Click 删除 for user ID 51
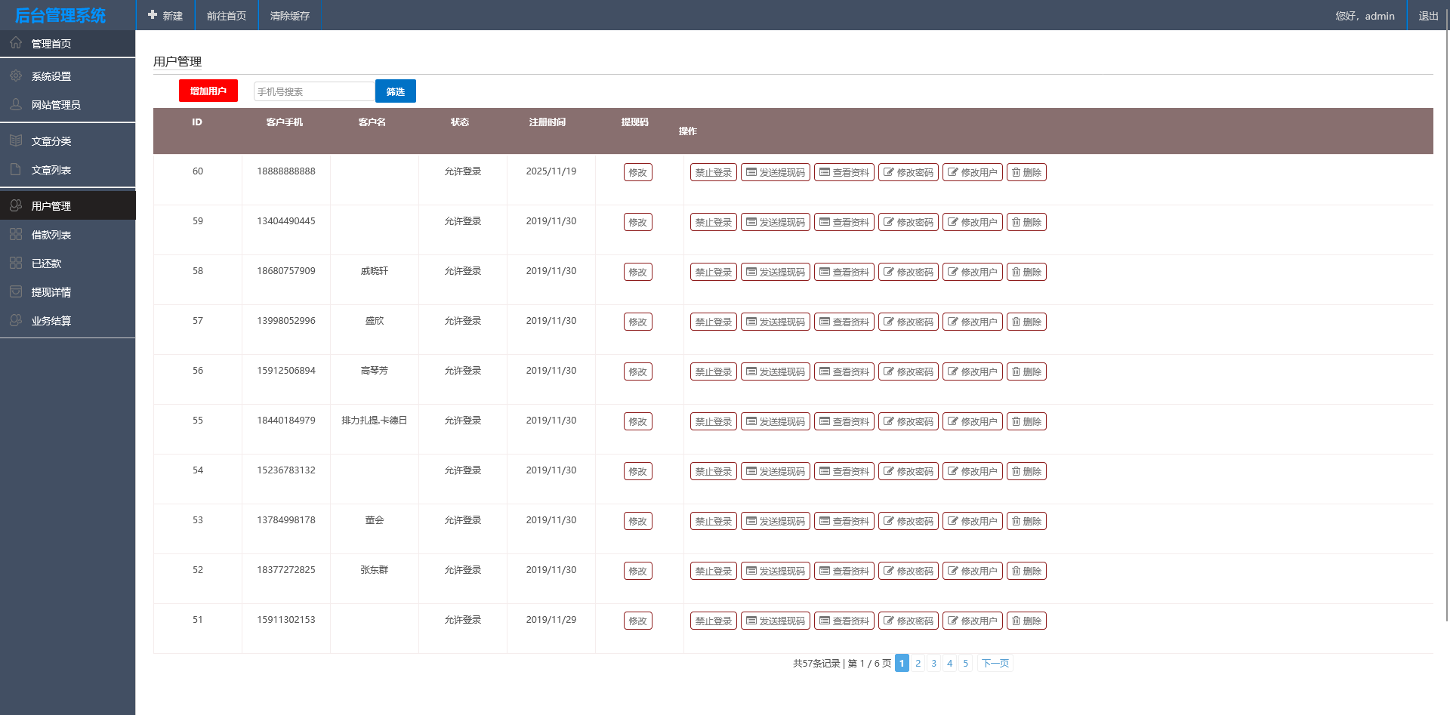The height and width of the screenshot is (715, 1450). tap(1026, 621)
